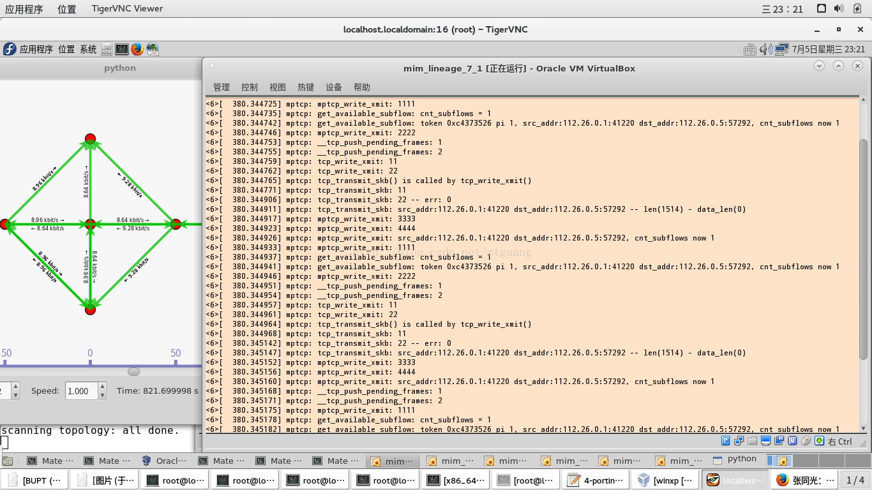Open the 设备 menu in VirtualBox
Screen dimensions: 872x490
pos(334,87)
